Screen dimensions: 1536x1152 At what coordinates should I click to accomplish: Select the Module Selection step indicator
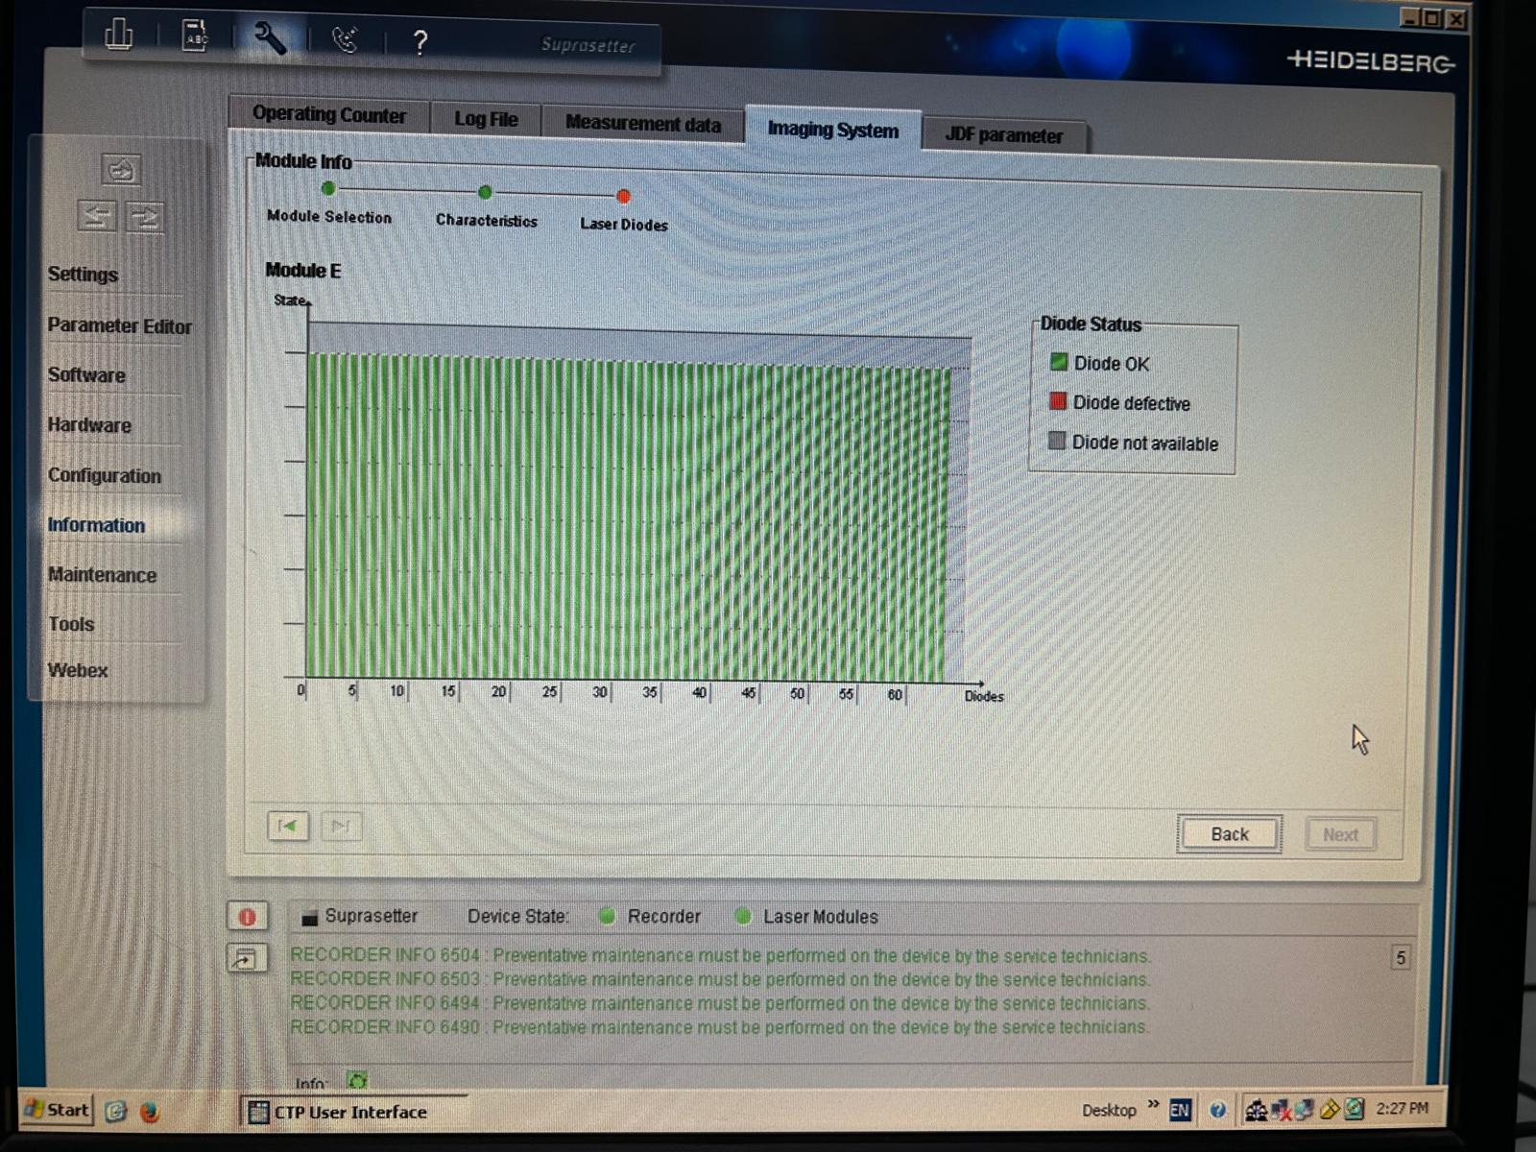[x=328, y=189]
